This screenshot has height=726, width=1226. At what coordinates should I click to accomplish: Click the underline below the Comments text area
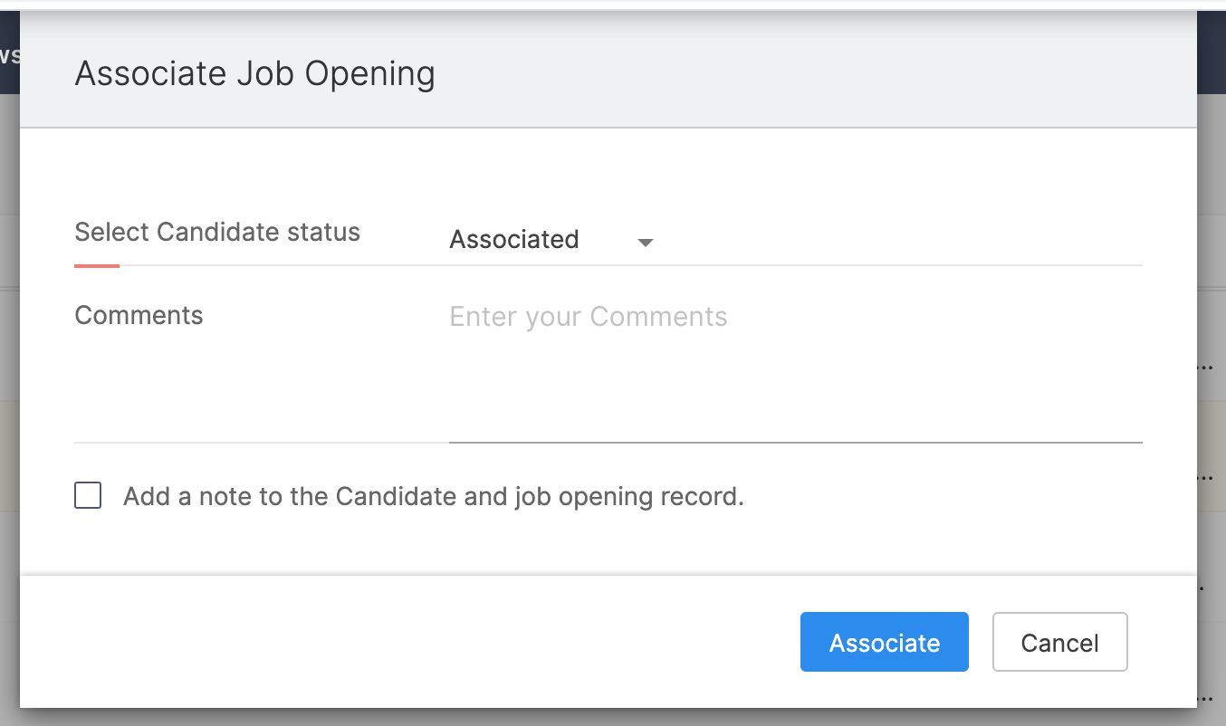(x=795, y=442)
